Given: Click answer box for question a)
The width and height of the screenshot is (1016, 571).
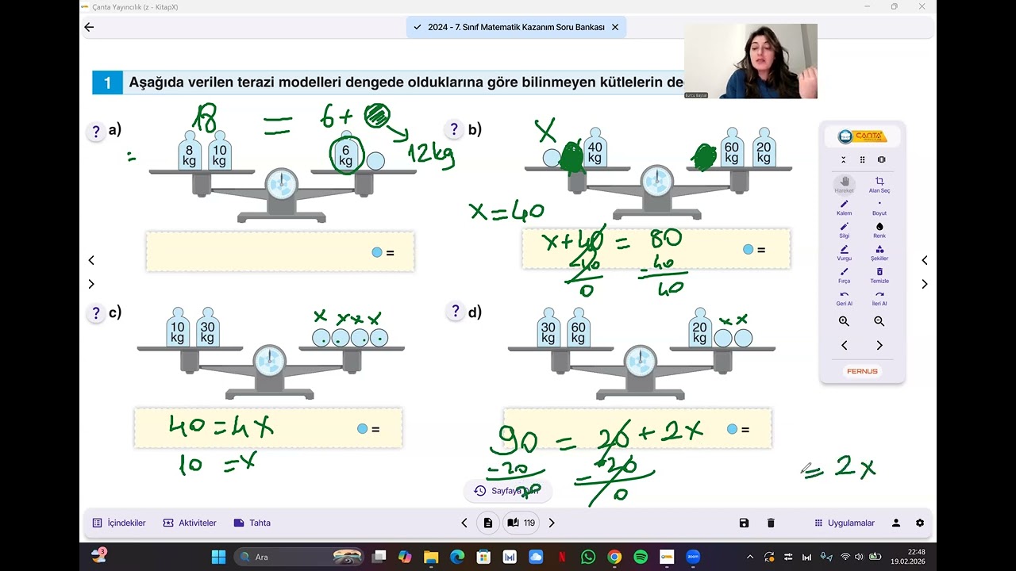Looking at the screenshot, I should pos(280,252).
